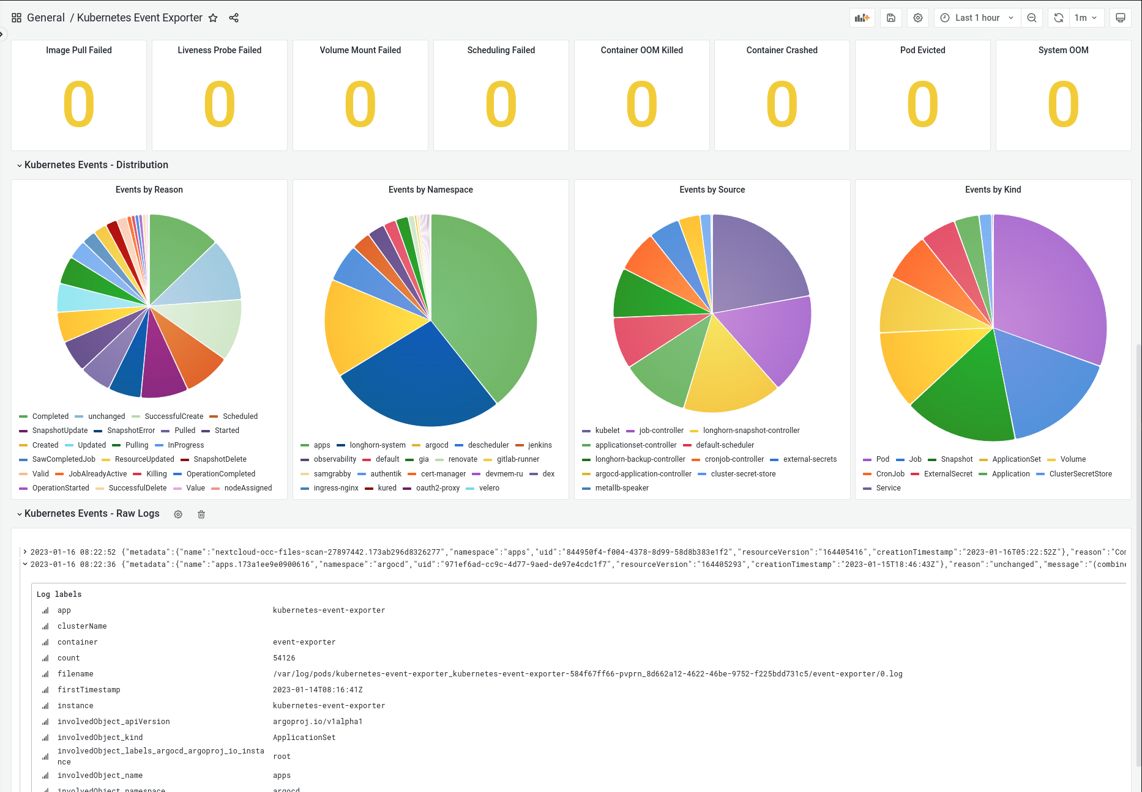The image size is (1142, 792).
Task: Open the Last 1 hour time picker
Action: [x=977, y=18]
